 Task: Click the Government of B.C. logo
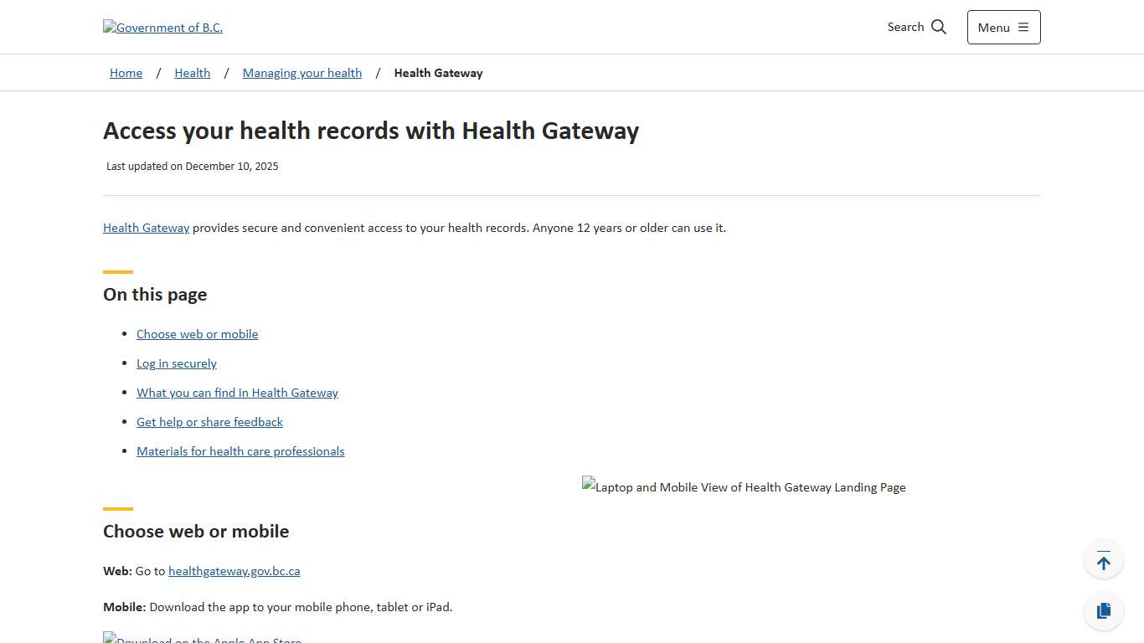point(162,27)
